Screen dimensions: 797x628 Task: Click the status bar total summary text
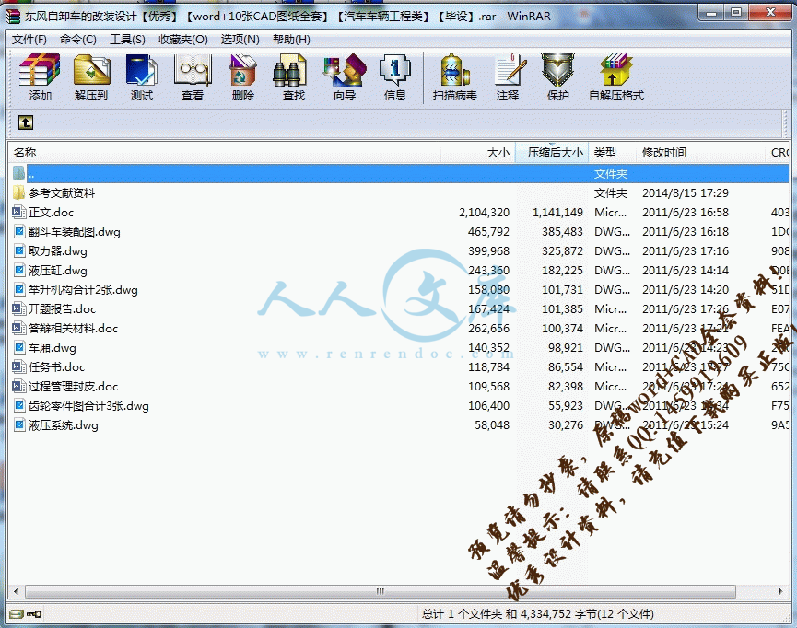pos(538,614)
